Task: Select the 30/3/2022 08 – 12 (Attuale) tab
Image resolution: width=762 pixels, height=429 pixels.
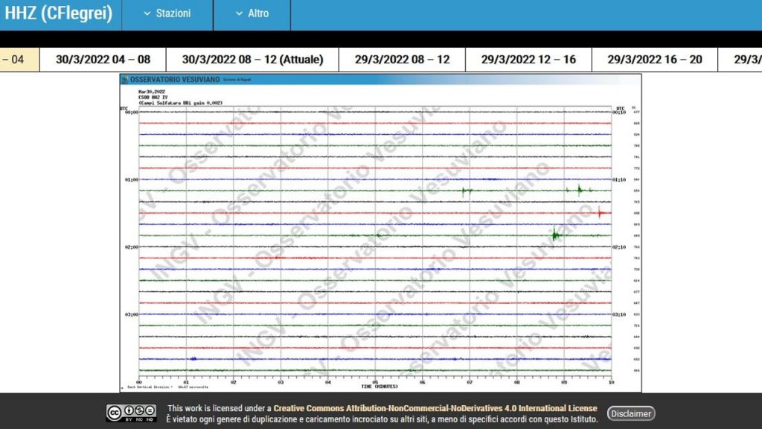Action: 253,60
